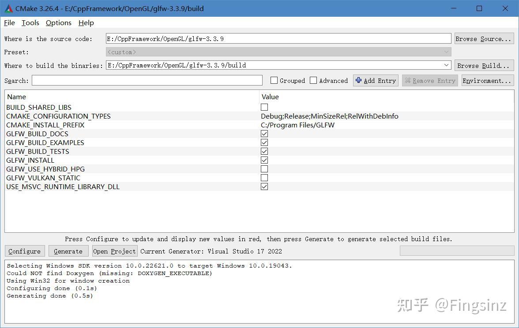Uncheck the GLFW_BUILD_TESTS checkbox

(264, 152)
